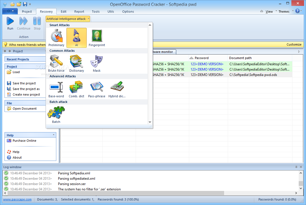The width and height of the screenshot is (306, 205).
Task: Select the Recovery ribbon tab
Action: coord(46,12)
